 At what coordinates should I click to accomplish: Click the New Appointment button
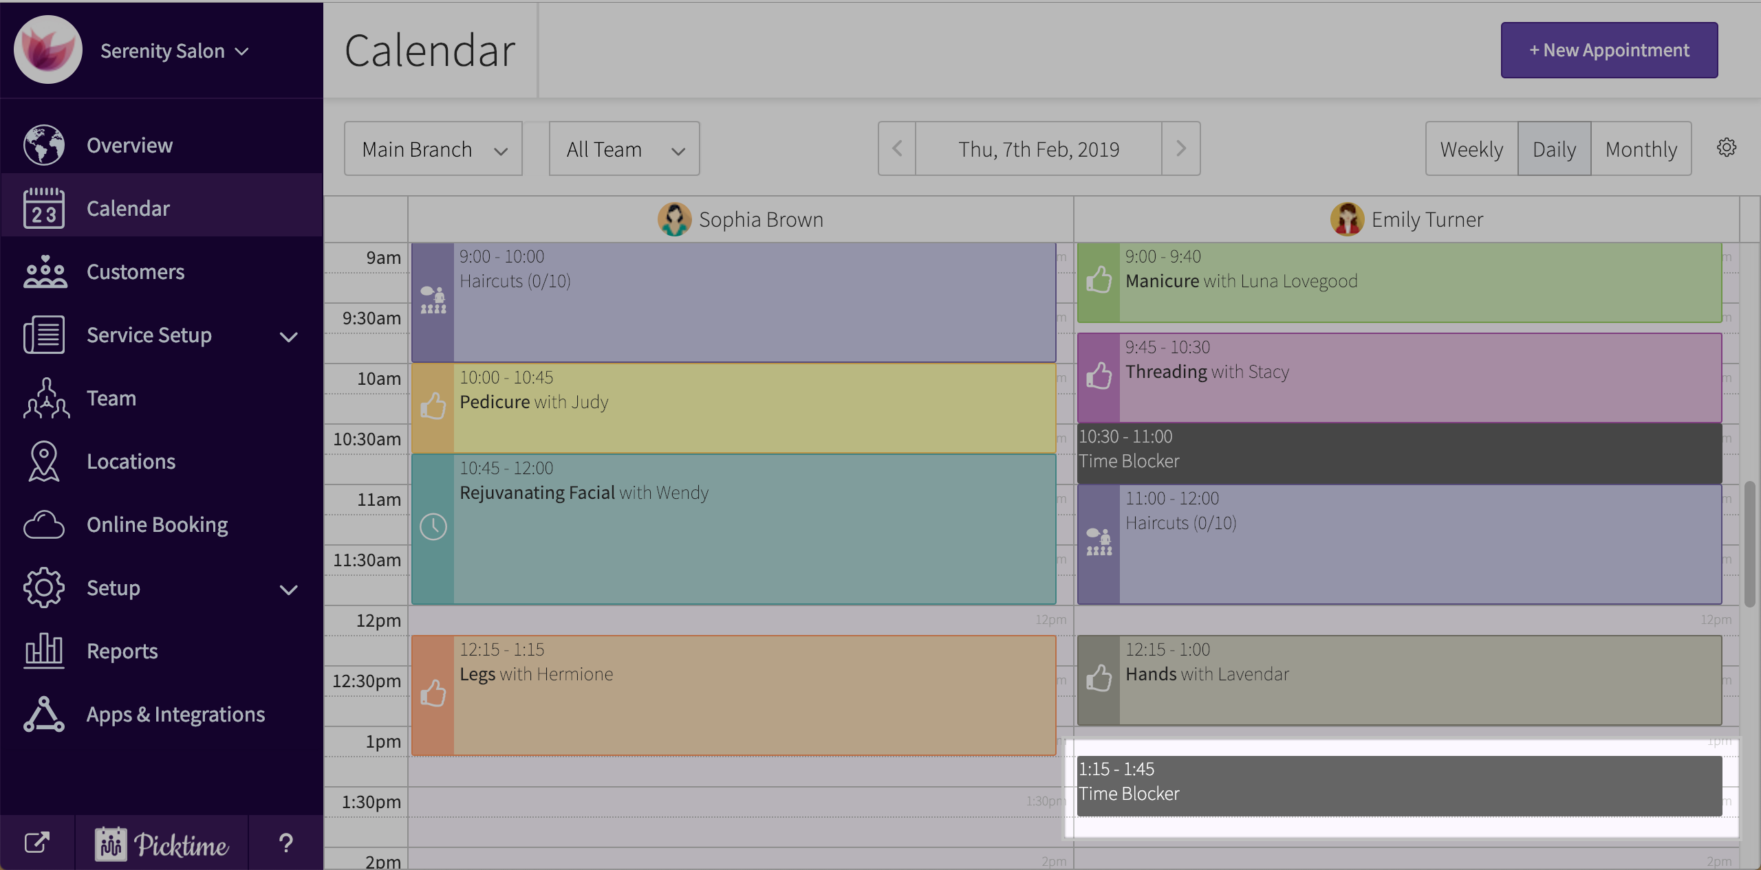coord(1608,50)
